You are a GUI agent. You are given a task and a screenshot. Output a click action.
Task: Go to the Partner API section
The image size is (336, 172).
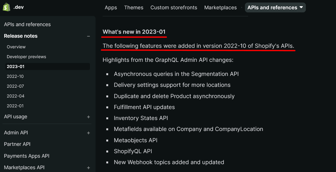[x=17, y=144]
